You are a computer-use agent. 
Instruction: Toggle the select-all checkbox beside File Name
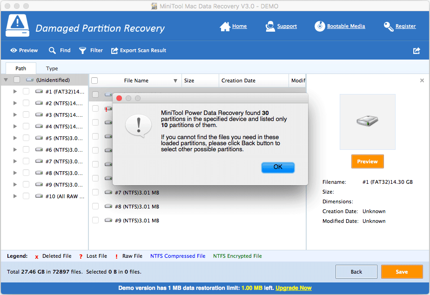pos(94,80)
